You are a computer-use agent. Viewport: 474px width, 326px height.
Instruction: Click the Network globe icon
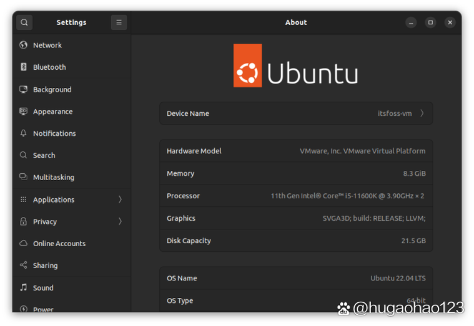click(23, 45)
